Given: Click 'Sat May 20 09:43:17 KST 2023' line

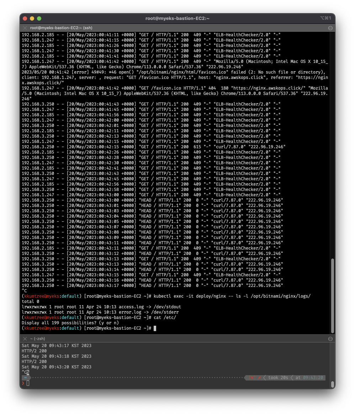Looking at the screenshot, I should [x=57, y=345].
